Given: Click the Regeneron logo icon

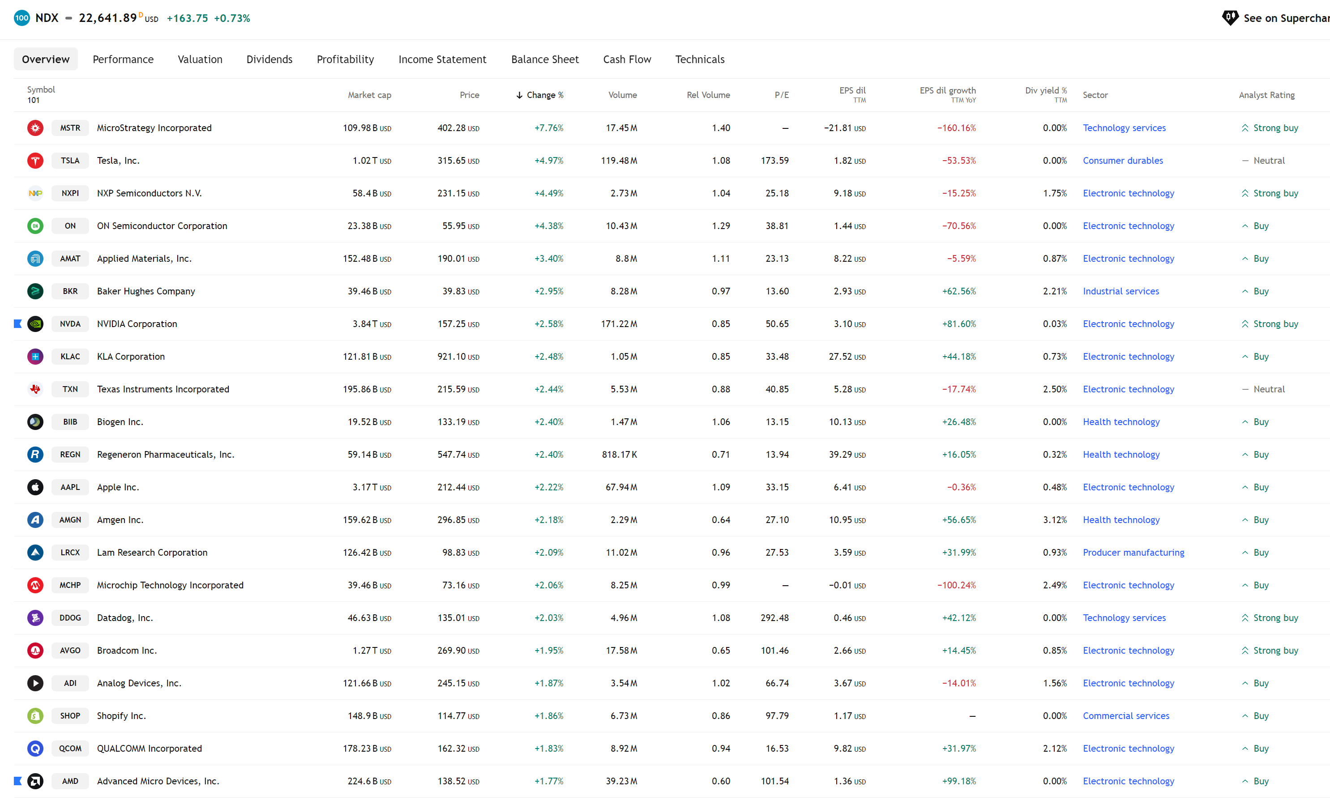Looking at the screenshot, I should click(x=35, y=455).
